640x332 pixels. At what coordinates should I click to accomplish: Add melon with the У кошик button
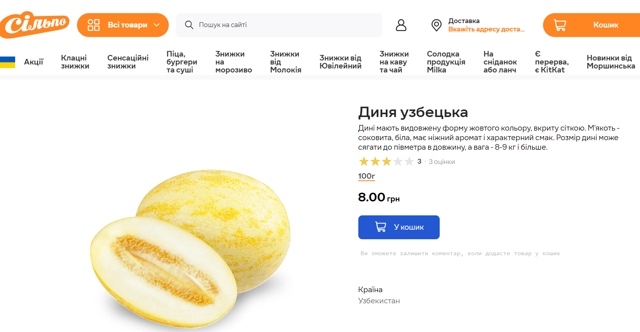pos(399,227)
